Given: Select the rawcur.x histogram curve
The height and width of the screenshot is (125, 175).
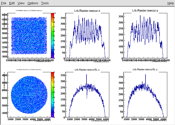Looking at the screenshot, I should click(x=87, y=37).
